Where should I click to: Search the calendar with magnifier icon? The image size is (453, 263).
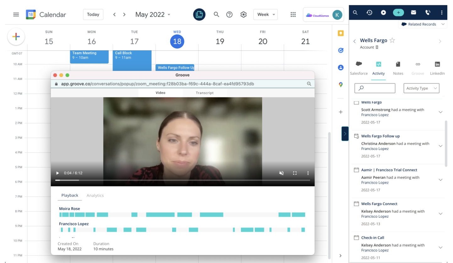coord(216,14)
